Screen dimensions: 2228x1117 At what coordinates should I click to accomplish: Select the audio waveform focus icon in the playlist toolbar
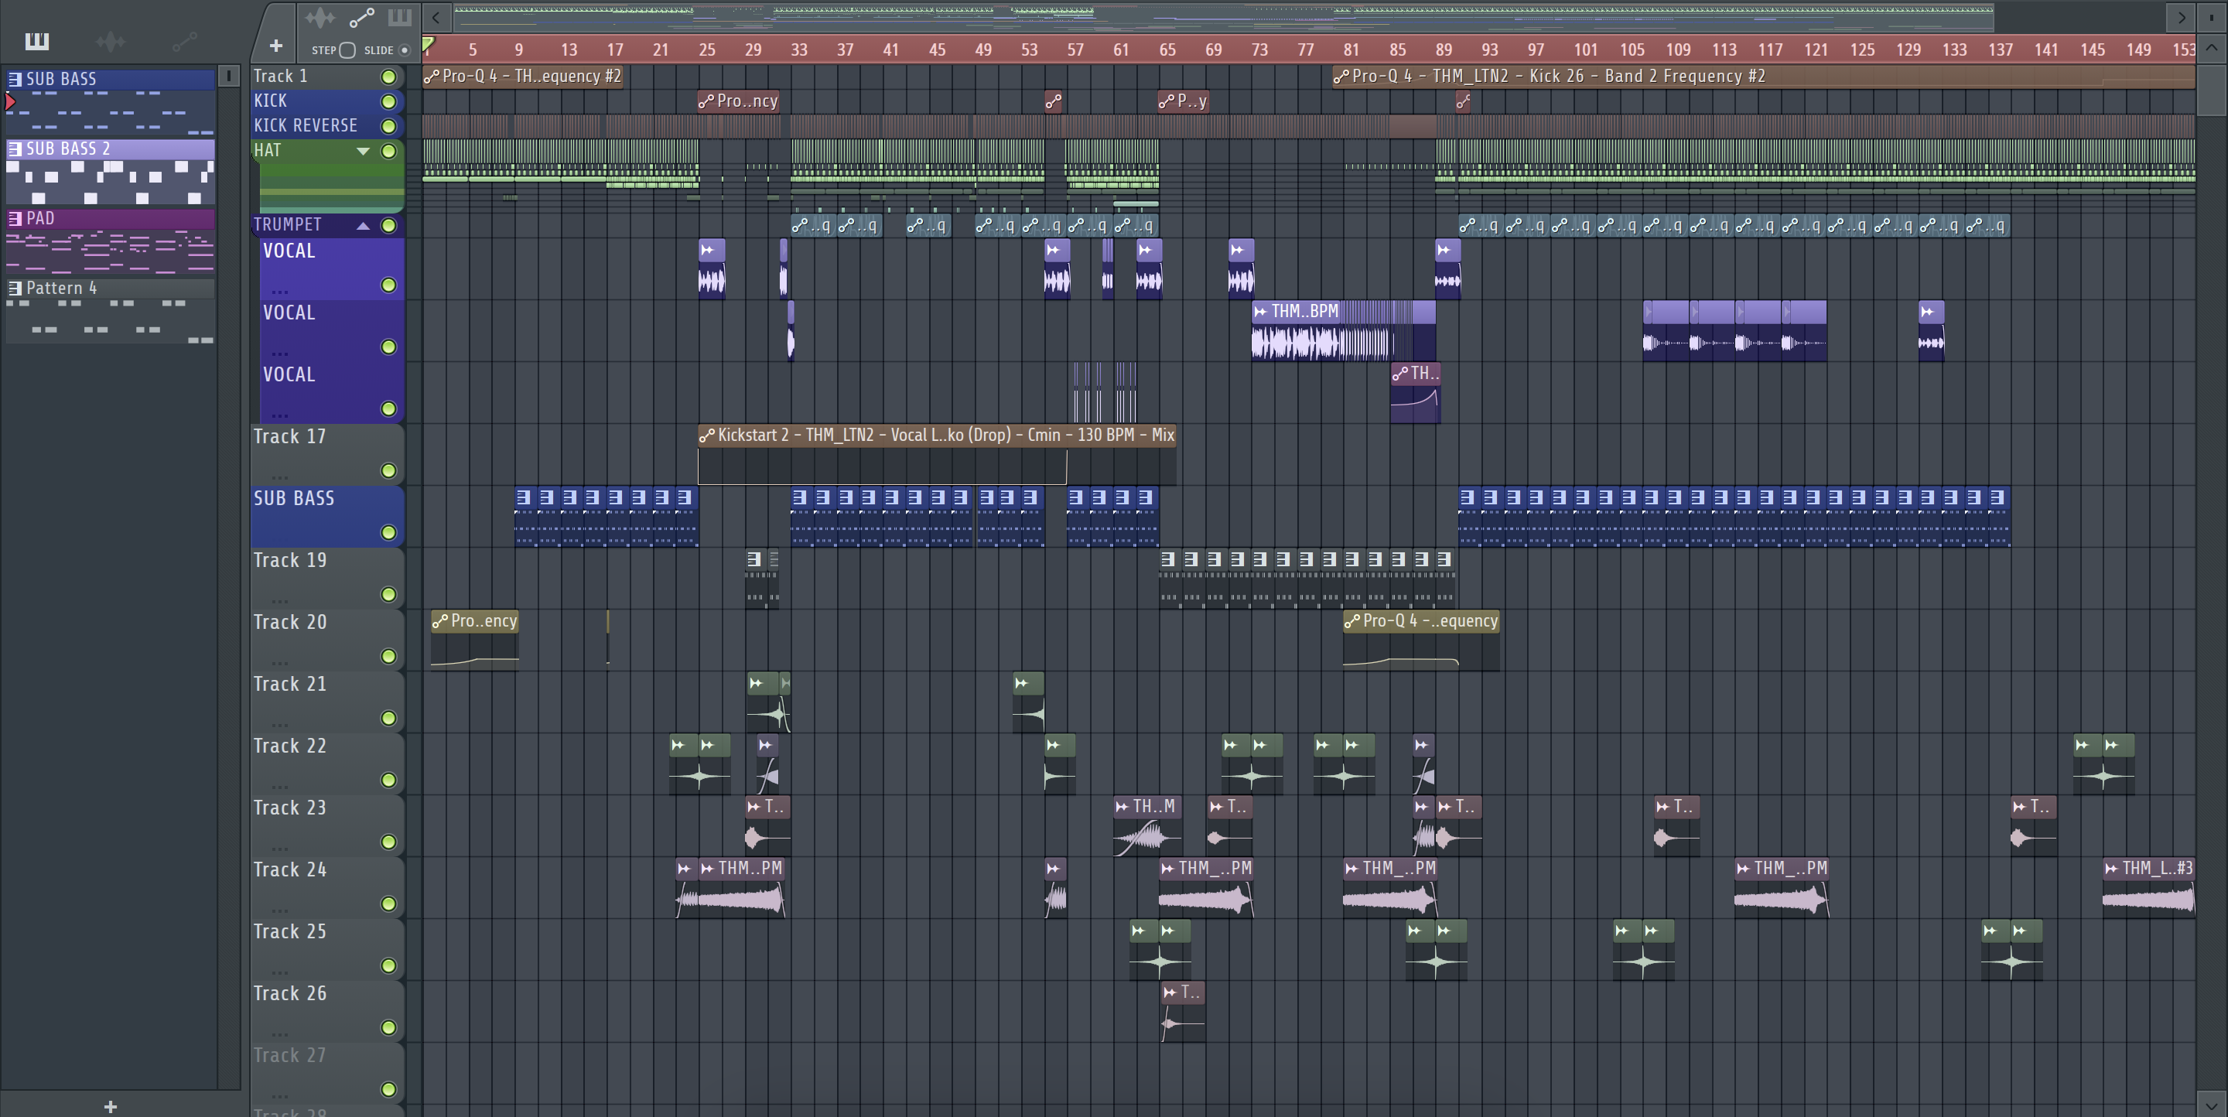click(x=320, y=17)
